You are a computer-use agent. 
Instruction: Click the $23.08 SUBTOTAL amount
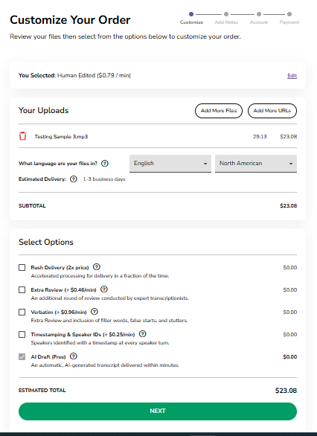pos(289,206)
